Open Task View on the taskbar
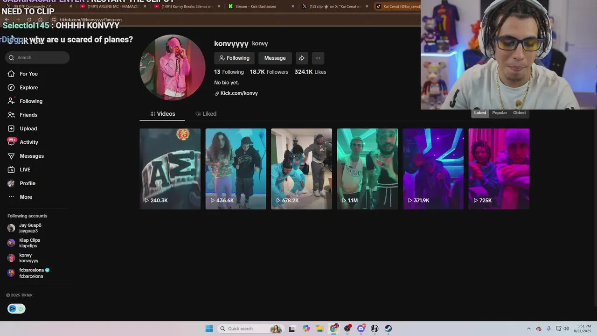This screenshot has height=336, width=597. 292,329
